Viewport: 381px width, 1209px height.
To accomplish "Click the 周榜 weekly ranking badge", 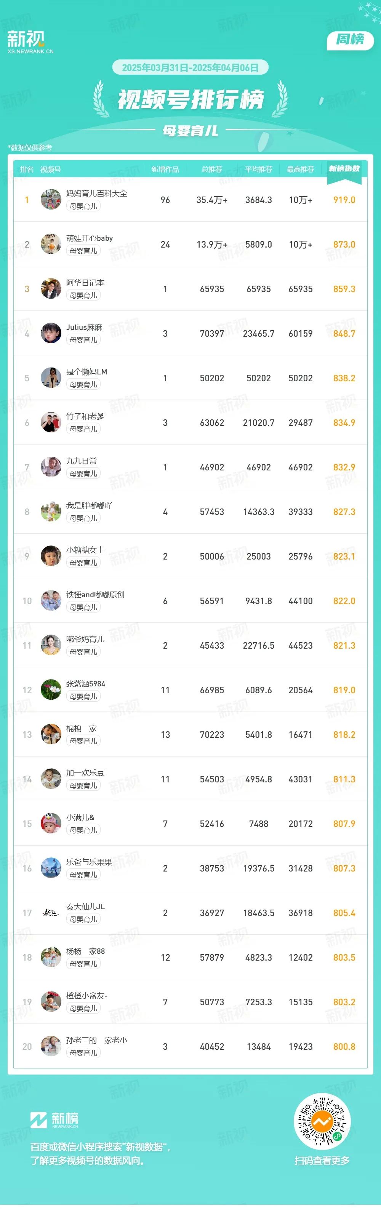I will tap(350, 40).
